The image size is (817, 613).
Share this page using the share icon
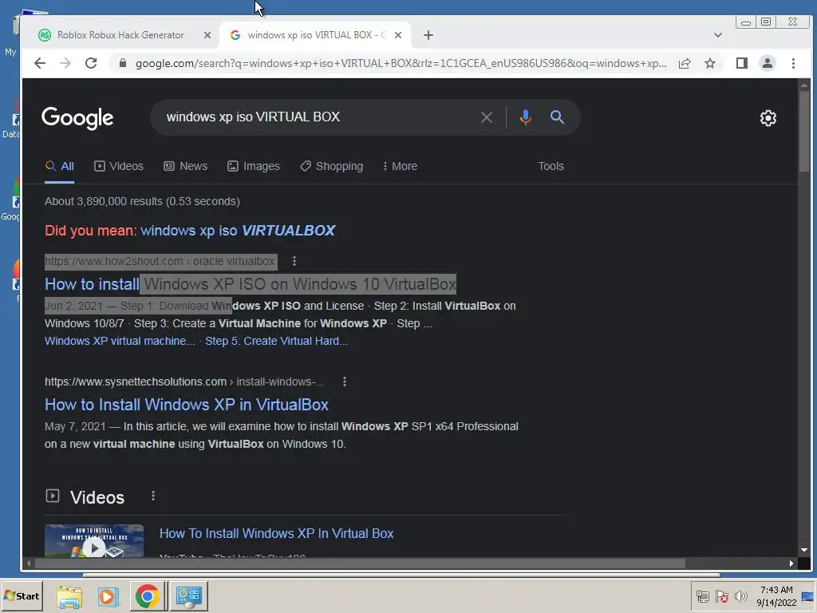[685, 64]
